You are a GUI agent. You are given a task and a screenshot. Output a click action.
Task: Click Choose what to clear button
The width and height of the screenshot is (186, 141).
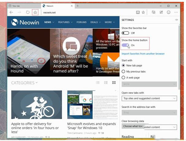pos(133,126)
